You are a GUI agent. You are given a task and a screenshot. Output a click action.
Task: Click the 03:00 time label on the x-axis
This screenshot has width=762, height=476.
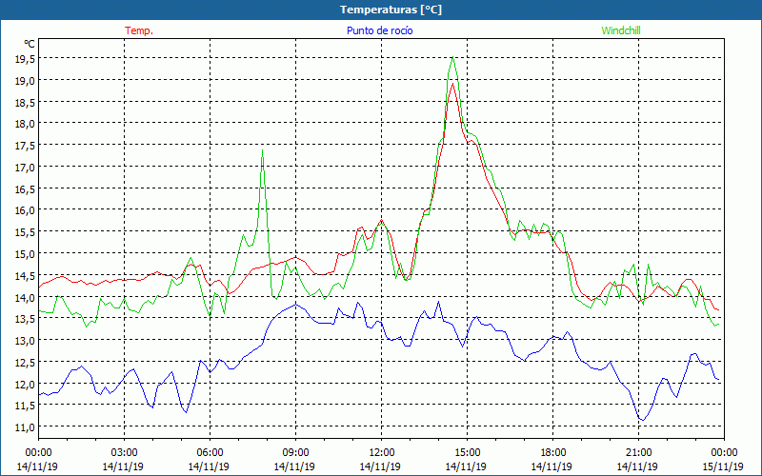pos(125,453)
